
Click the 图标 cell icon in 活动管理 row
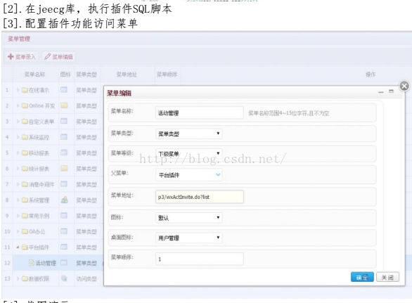[64, 262]
